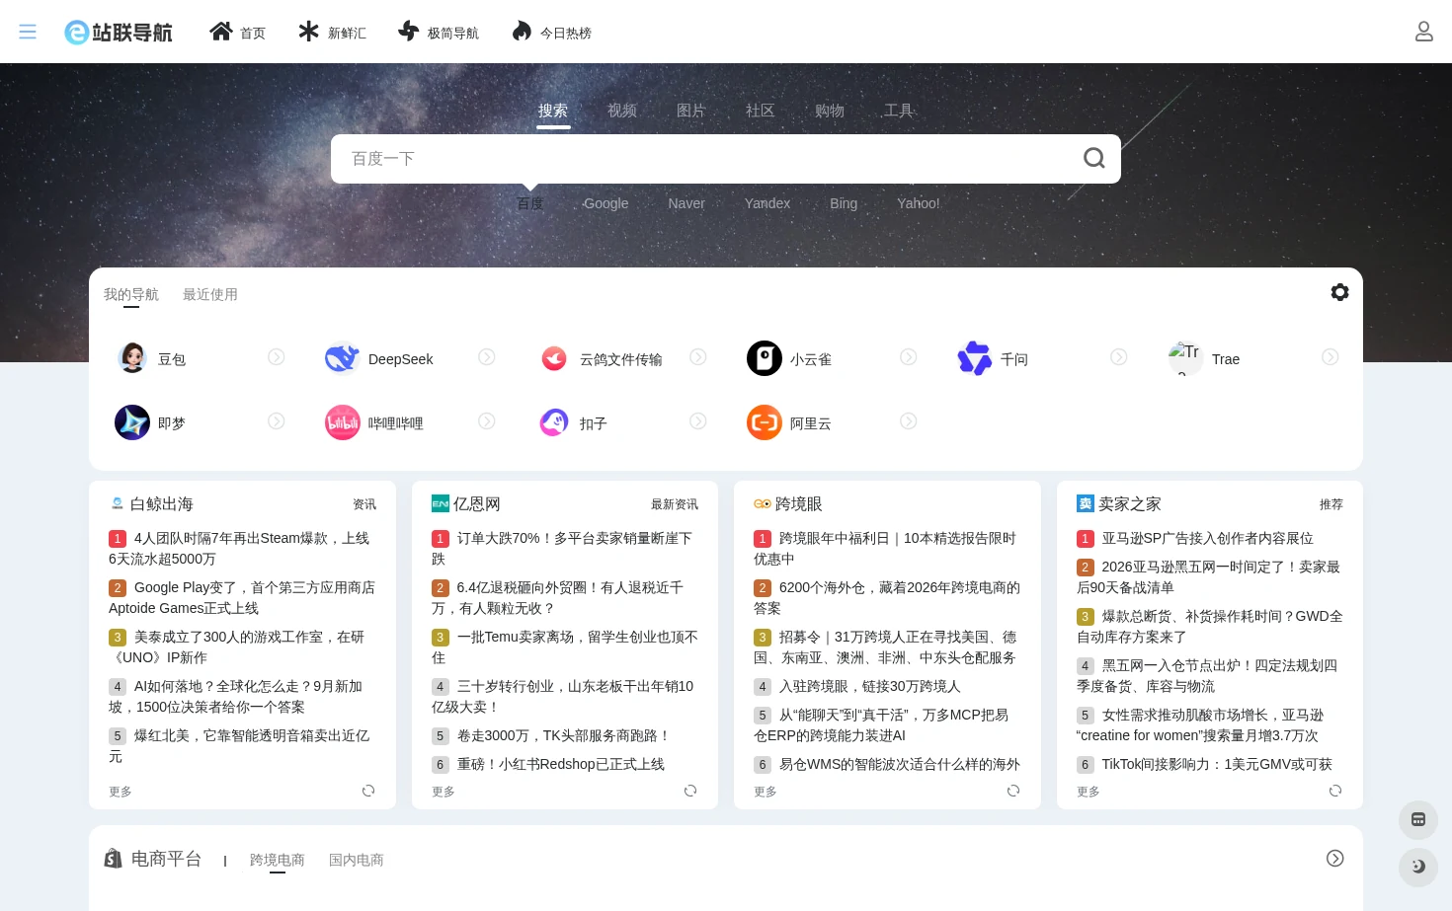Select Yahoo! as search engine

pos(919,203)
